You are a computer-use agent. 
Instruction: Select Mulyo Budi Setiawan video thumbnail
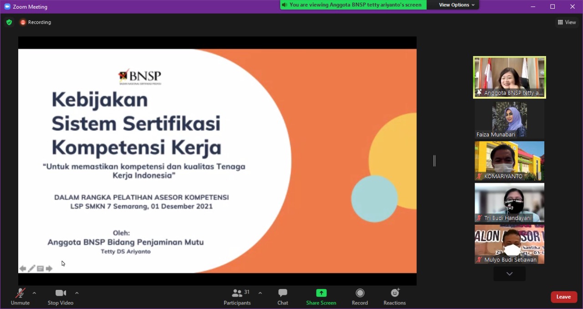510,244
